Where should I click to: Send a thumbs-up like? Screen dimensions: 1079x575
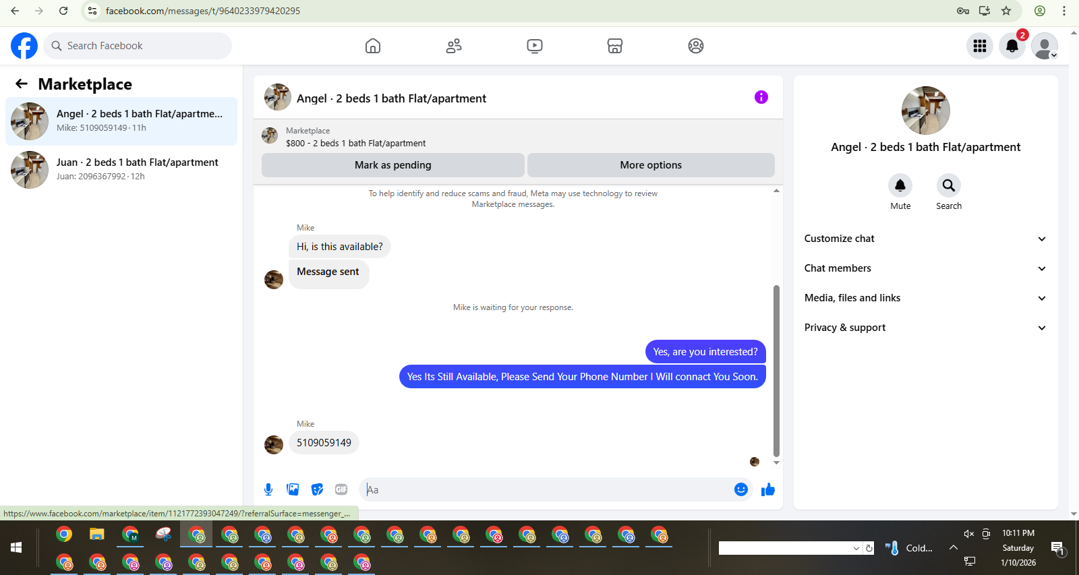[767, 489]
